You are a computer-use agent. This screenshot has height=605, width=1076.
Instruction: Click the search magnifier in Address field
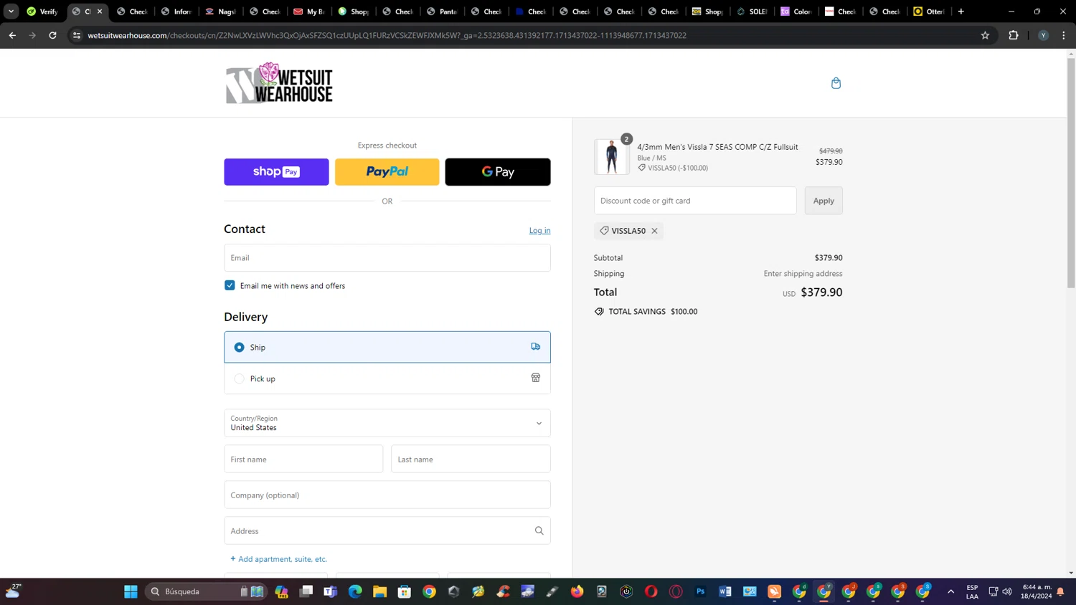coord(539,530)
